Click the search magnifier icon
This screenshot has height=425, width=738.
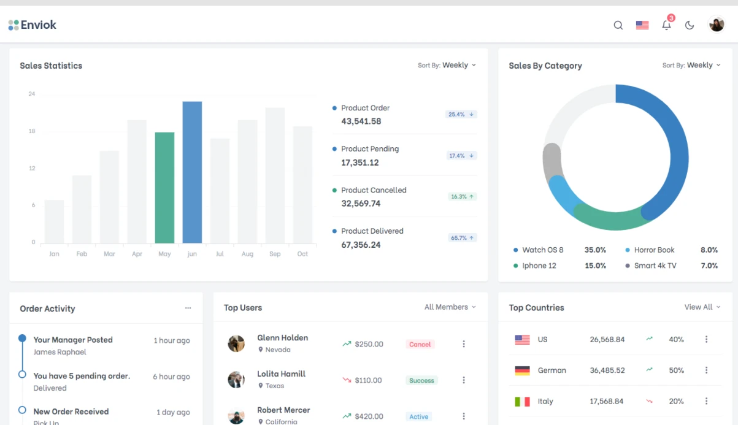(x=618, y=25)
